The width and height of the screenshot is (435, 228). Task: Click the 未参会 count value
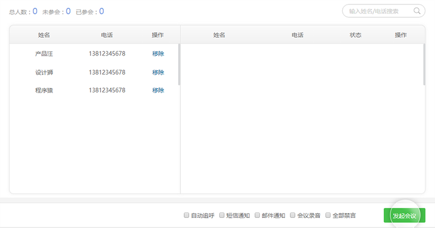click(x=68, y=11)
